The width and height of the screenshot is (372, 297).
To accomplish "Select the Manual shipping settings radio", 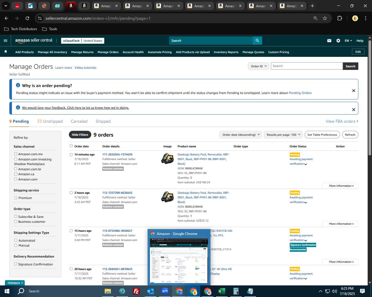I will (x=16, y=245).
